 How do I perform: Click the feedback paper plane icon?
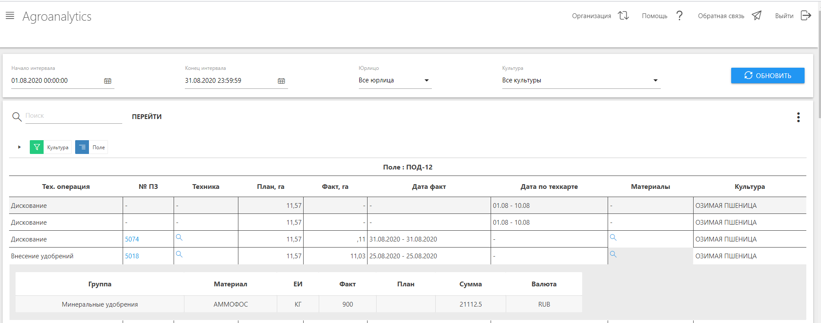pyautogui.click(x=757, y=16)
